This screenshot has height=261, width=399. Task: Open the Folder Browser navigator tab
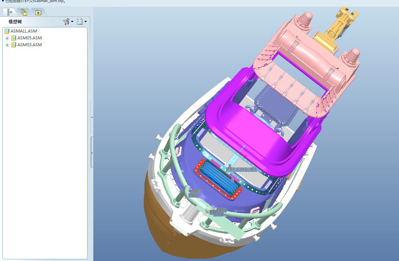pos(24,12)
